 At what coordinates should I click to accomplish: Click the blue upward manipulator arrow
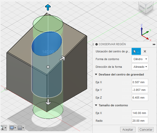click(48, 7)
